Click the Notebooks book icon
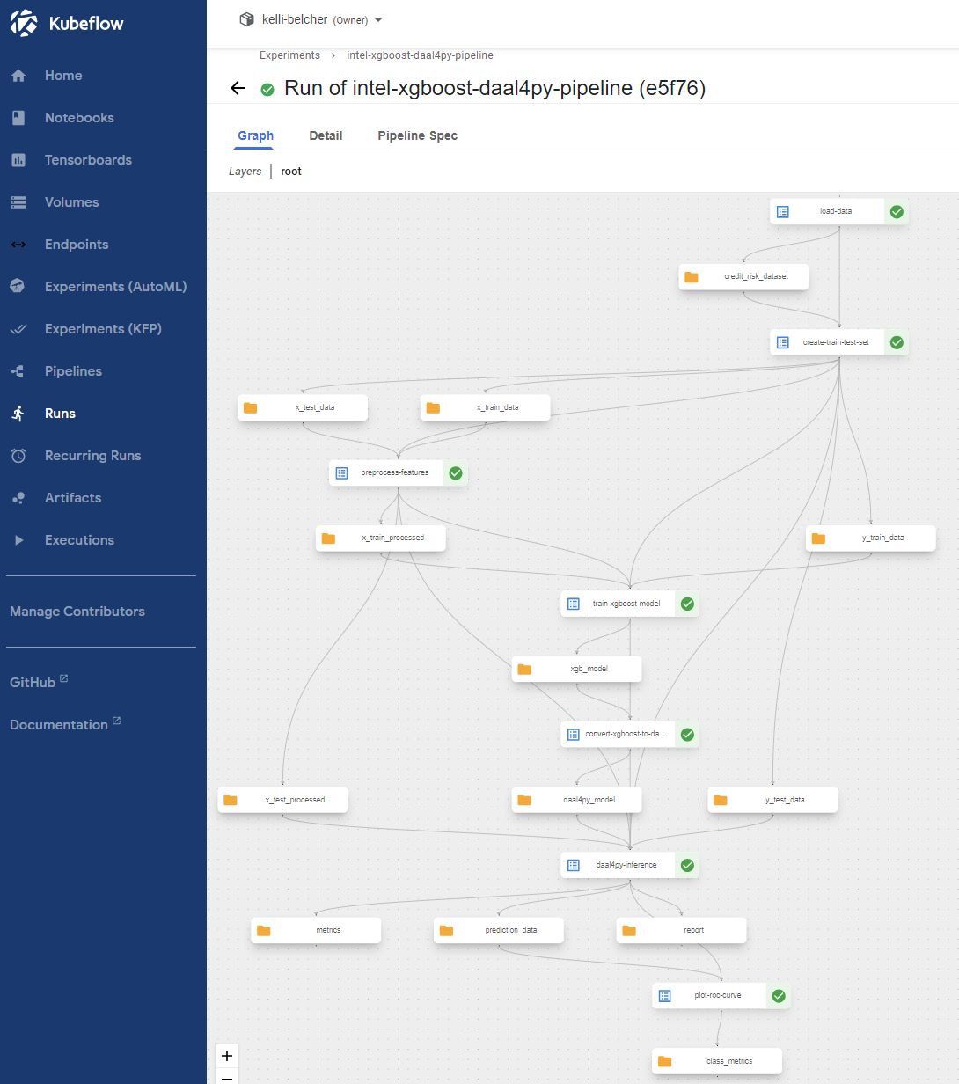 click(x=18, y=118)
